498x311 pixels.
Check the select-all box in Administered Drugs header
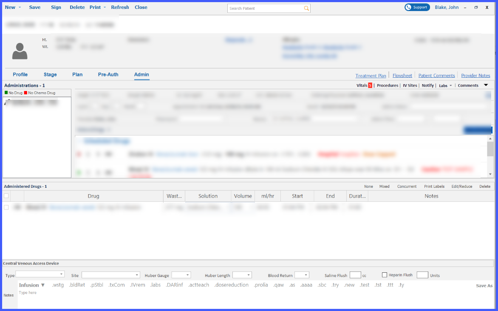(x=6, y=196)
